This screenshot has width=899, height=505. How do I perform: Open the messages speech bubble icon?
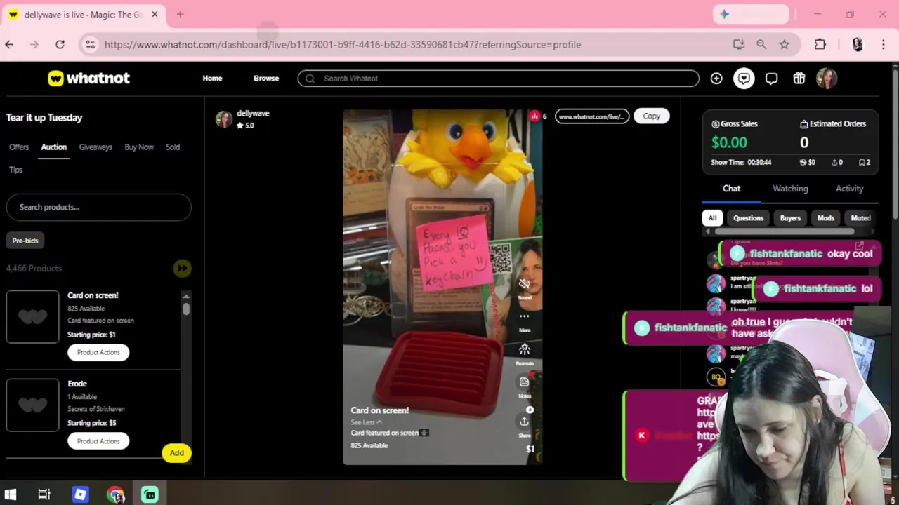[x=771, y=79]
